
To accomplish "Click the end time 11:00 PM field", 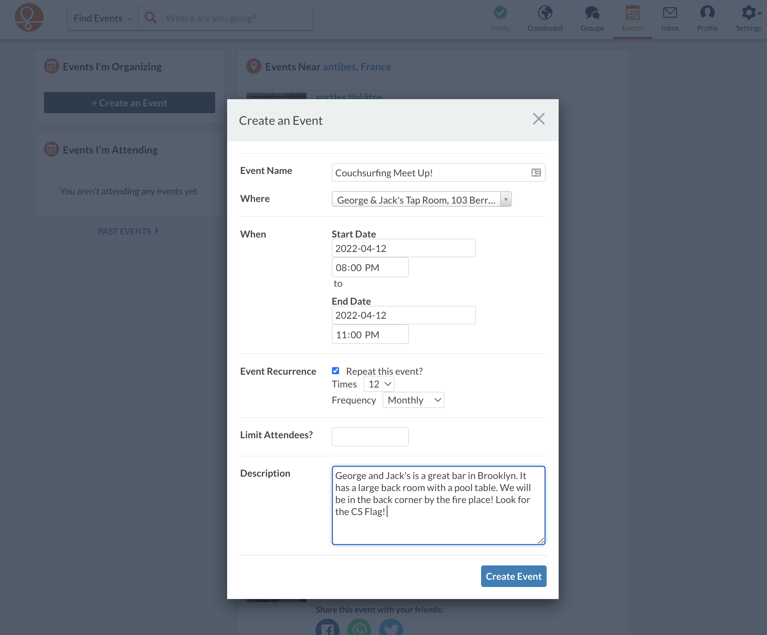I will coord(370,334).
